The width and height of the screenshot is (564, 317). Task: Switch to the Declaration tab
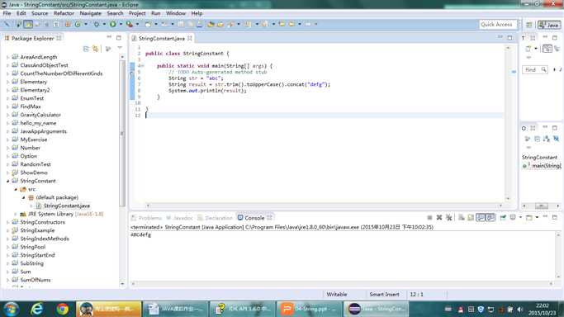[x=215, y=218]
